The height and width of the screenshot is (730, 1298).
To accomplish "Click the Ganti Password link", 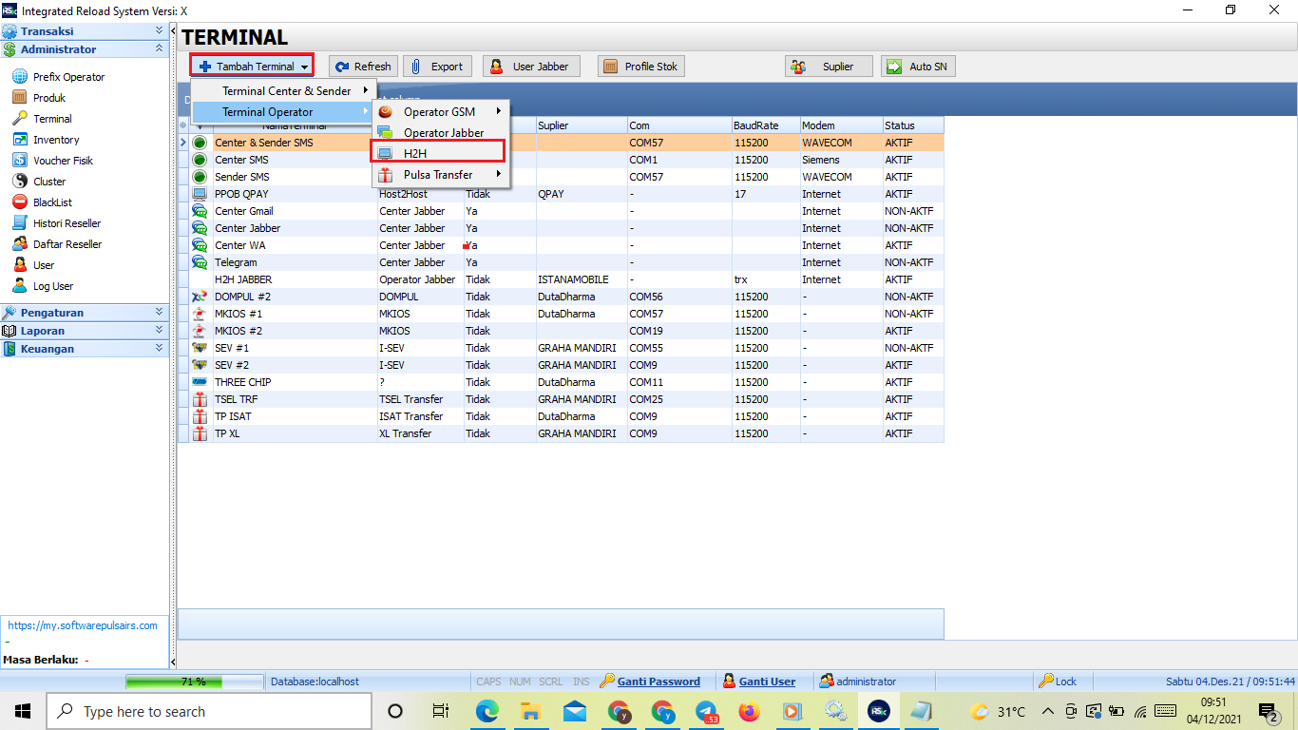I will pyautogui.click(x=658, y=682).
